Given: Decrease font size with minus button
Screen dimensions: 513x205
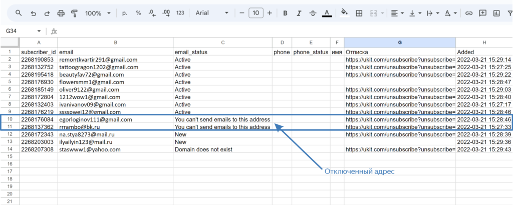Looking at the screenshot, I should click(242, 13).
